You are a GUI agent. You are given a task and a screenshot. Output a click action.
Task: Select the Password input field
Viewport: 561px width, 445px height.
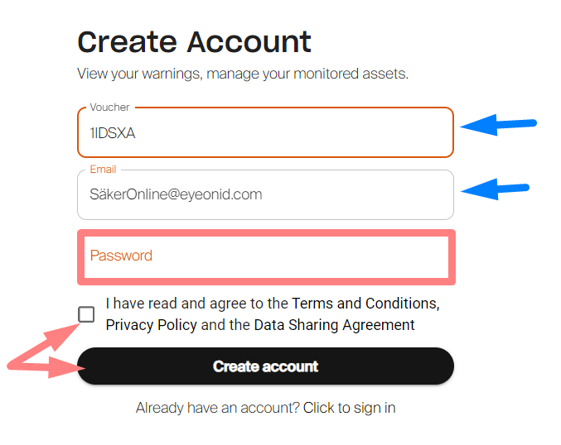click(265, 256)
